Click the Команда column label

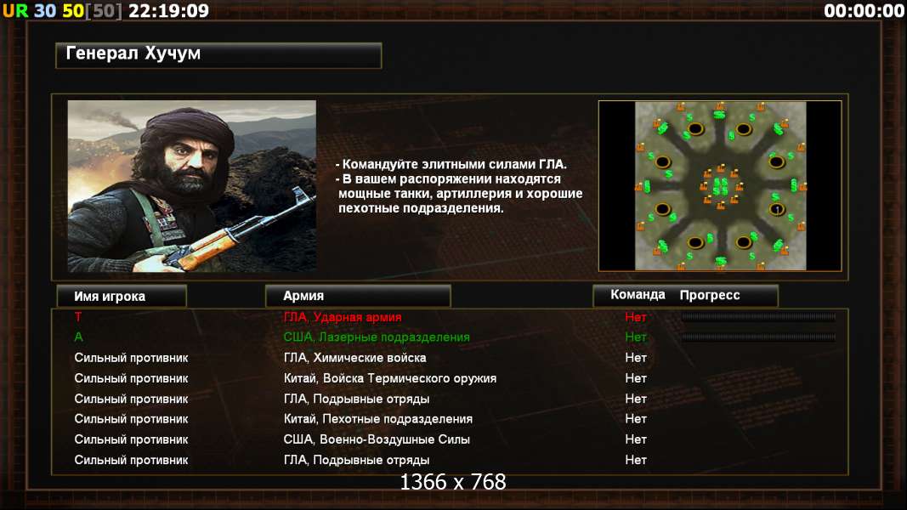pyautogui.click(x=638, y=295)
